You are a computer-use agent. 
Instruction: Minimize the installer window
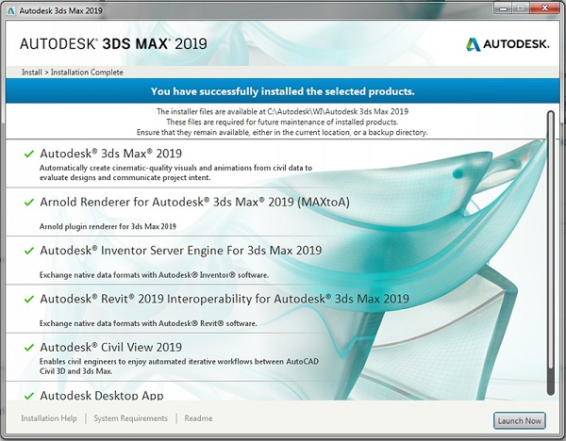502,8
